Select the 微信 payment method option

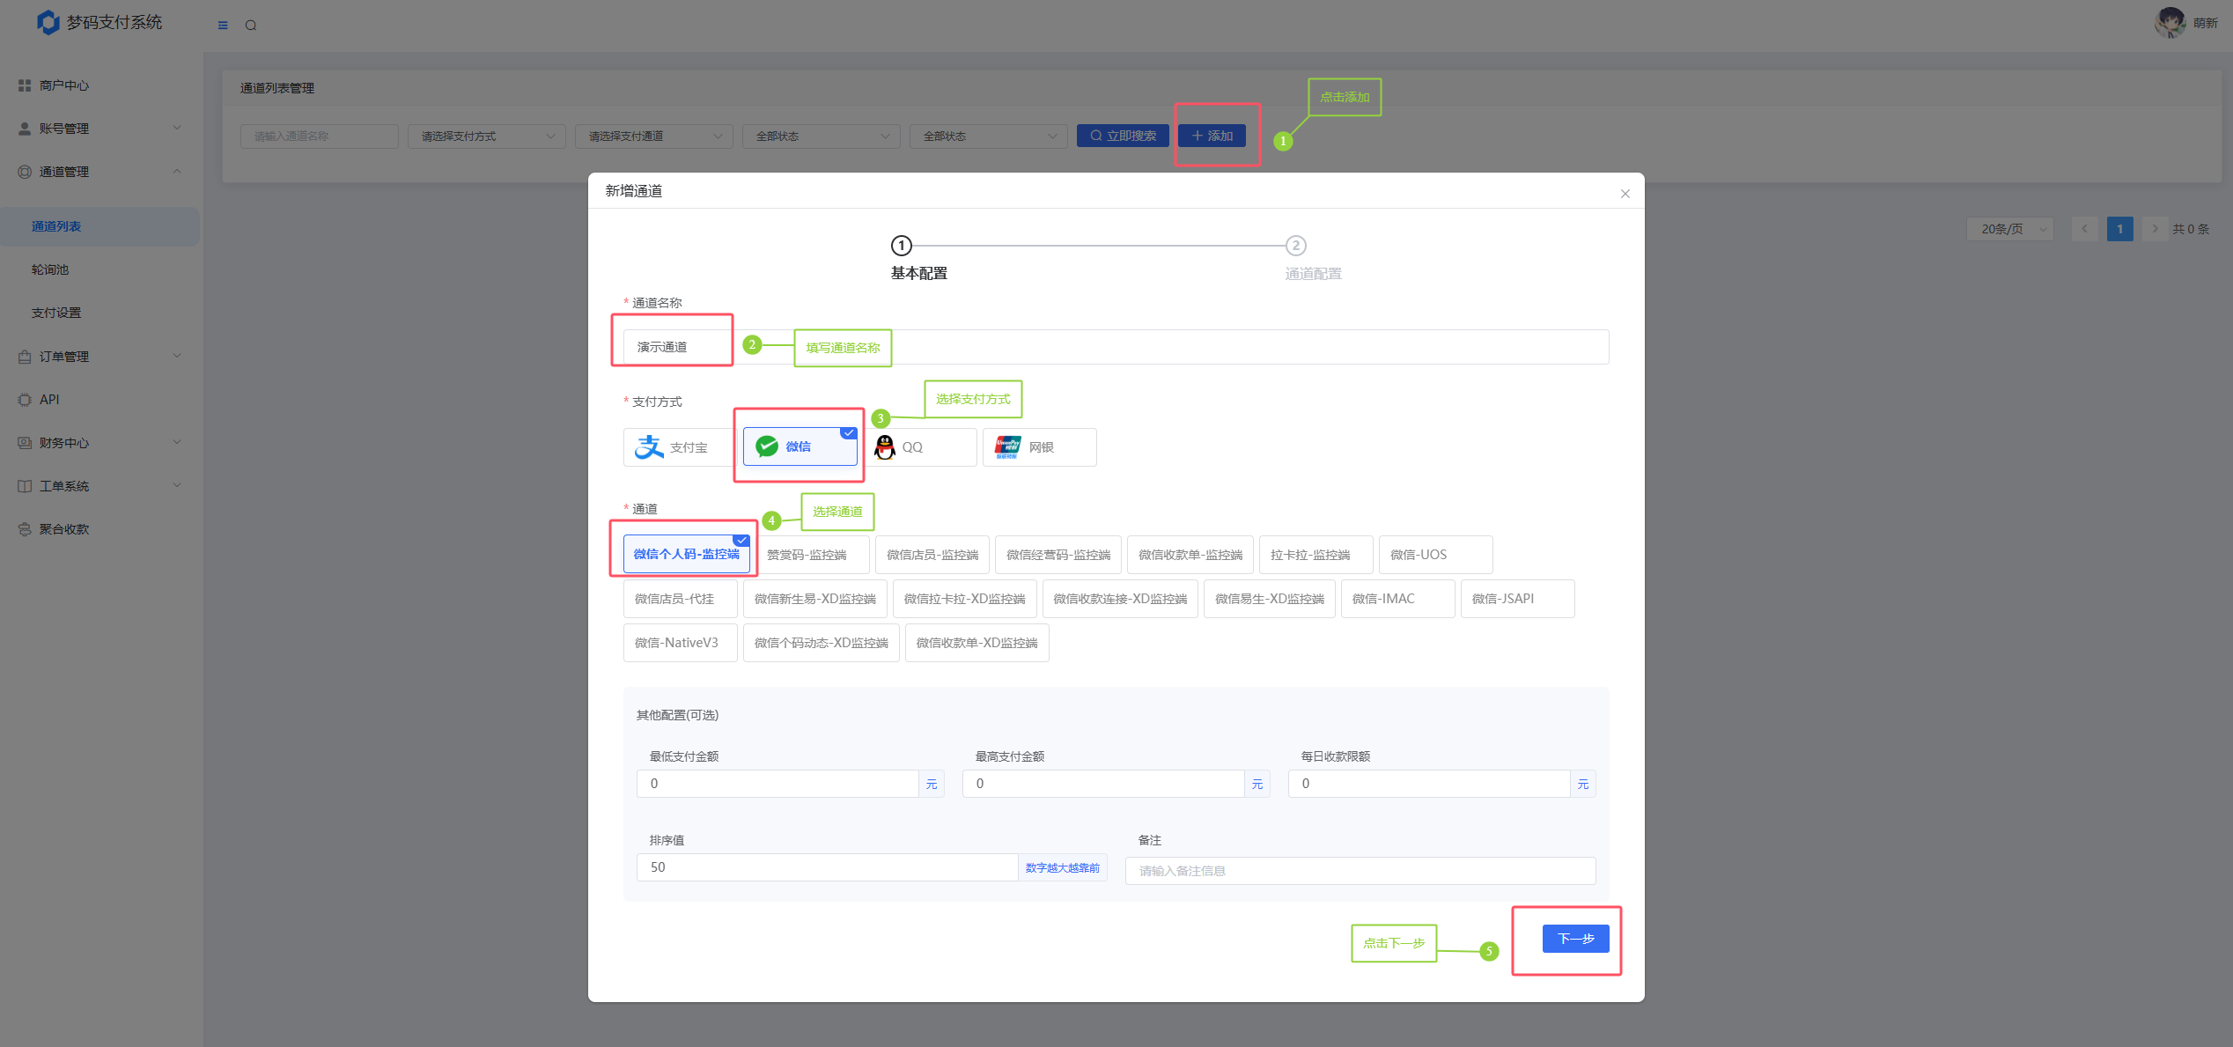800,447
